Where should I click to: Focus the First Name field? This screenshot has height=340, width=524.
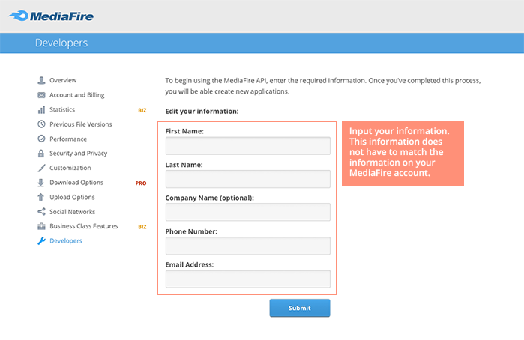click(x=247, y=145)
